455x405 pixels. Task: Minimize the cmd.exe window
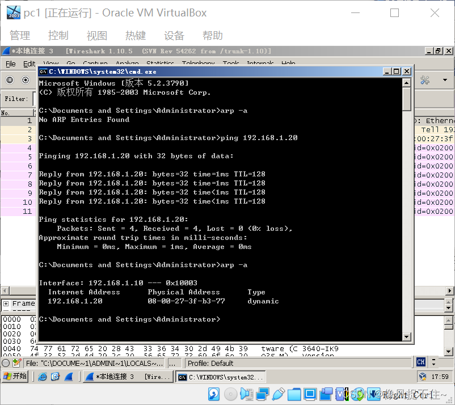click(386, 71)
